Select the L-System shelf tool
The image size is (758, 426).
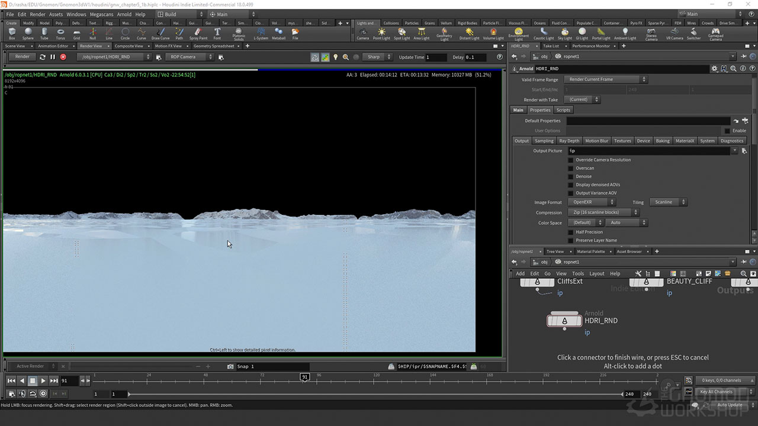(261, 33)
